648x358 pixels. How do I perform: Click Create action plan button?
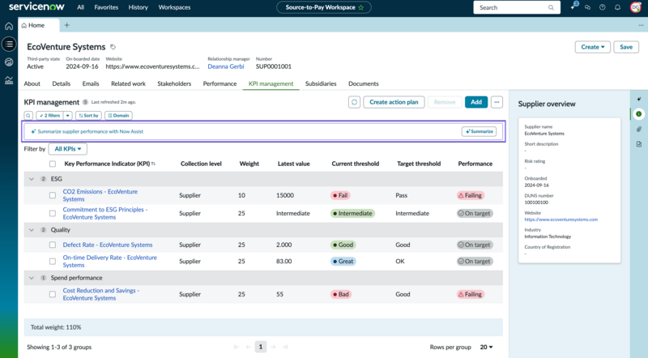(394, 102)
